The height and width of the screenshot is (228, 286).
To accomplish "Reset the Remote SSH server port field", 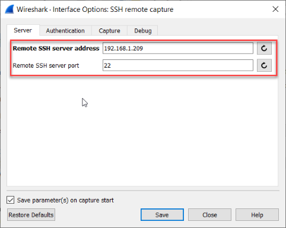I will [264, 65].
